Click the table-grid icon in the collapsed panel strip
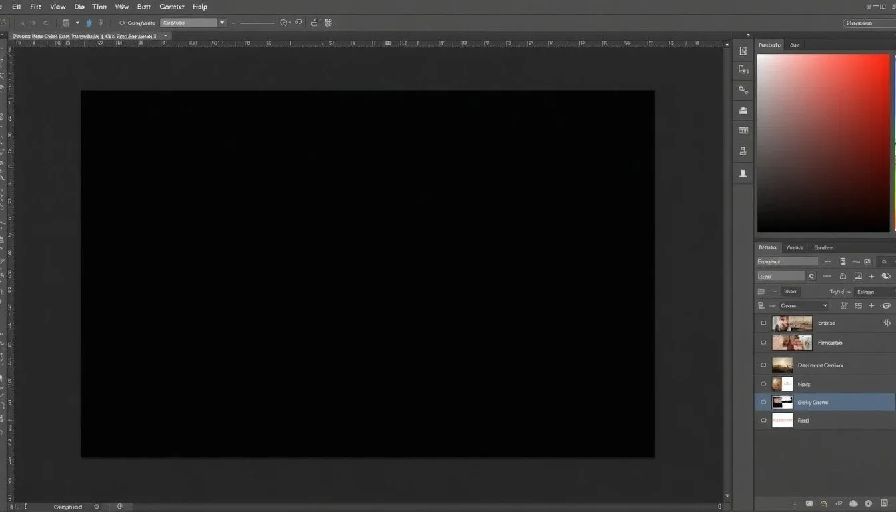896x512 pixels. tap(743, 131)
